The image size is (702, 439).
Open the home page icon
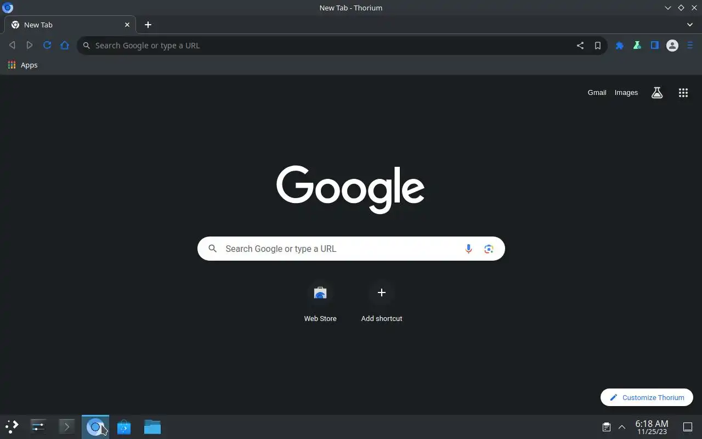[65, 46]
